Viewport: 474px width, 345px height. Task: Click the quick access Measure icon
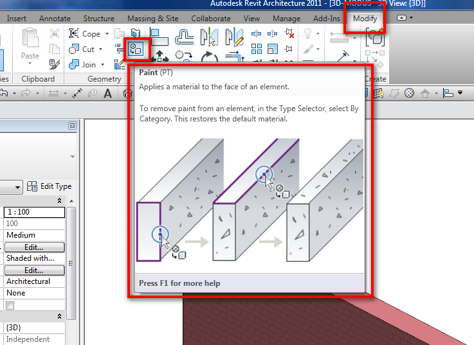pyautogui.click(x=53, y=93)
